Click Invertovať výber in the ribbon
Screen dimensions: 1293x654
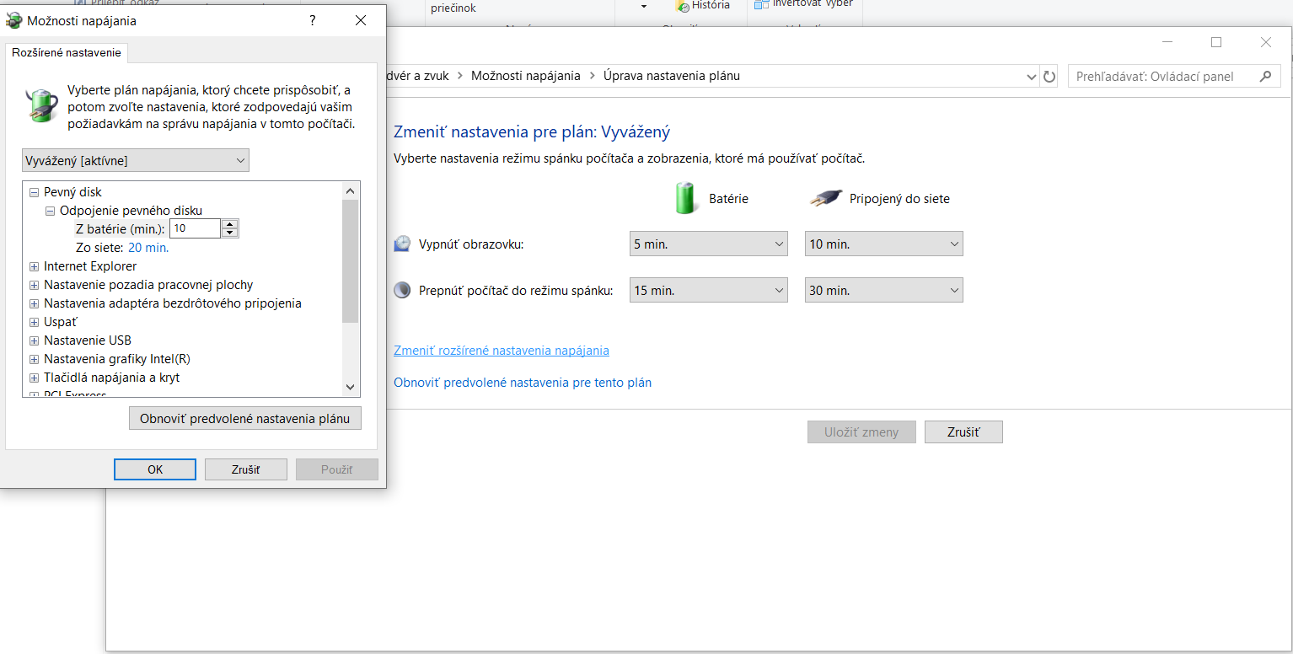click(803, 4)
